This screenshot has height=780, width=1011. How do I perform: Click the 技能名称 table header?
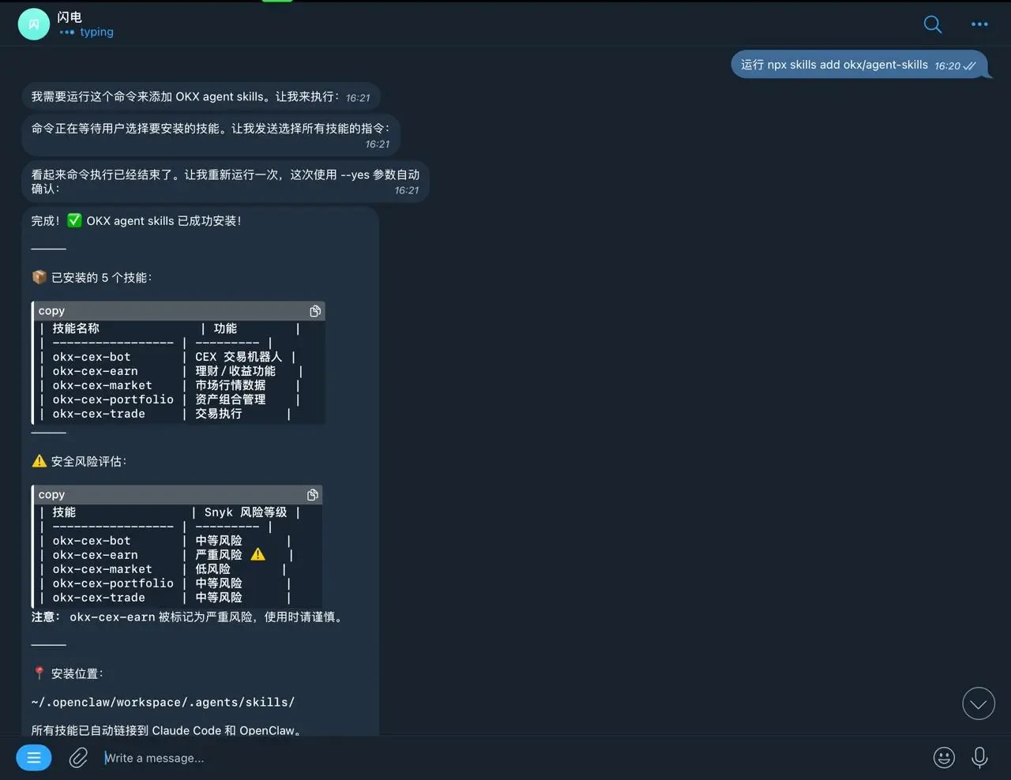pyautogui.click(x=76, y=328)
